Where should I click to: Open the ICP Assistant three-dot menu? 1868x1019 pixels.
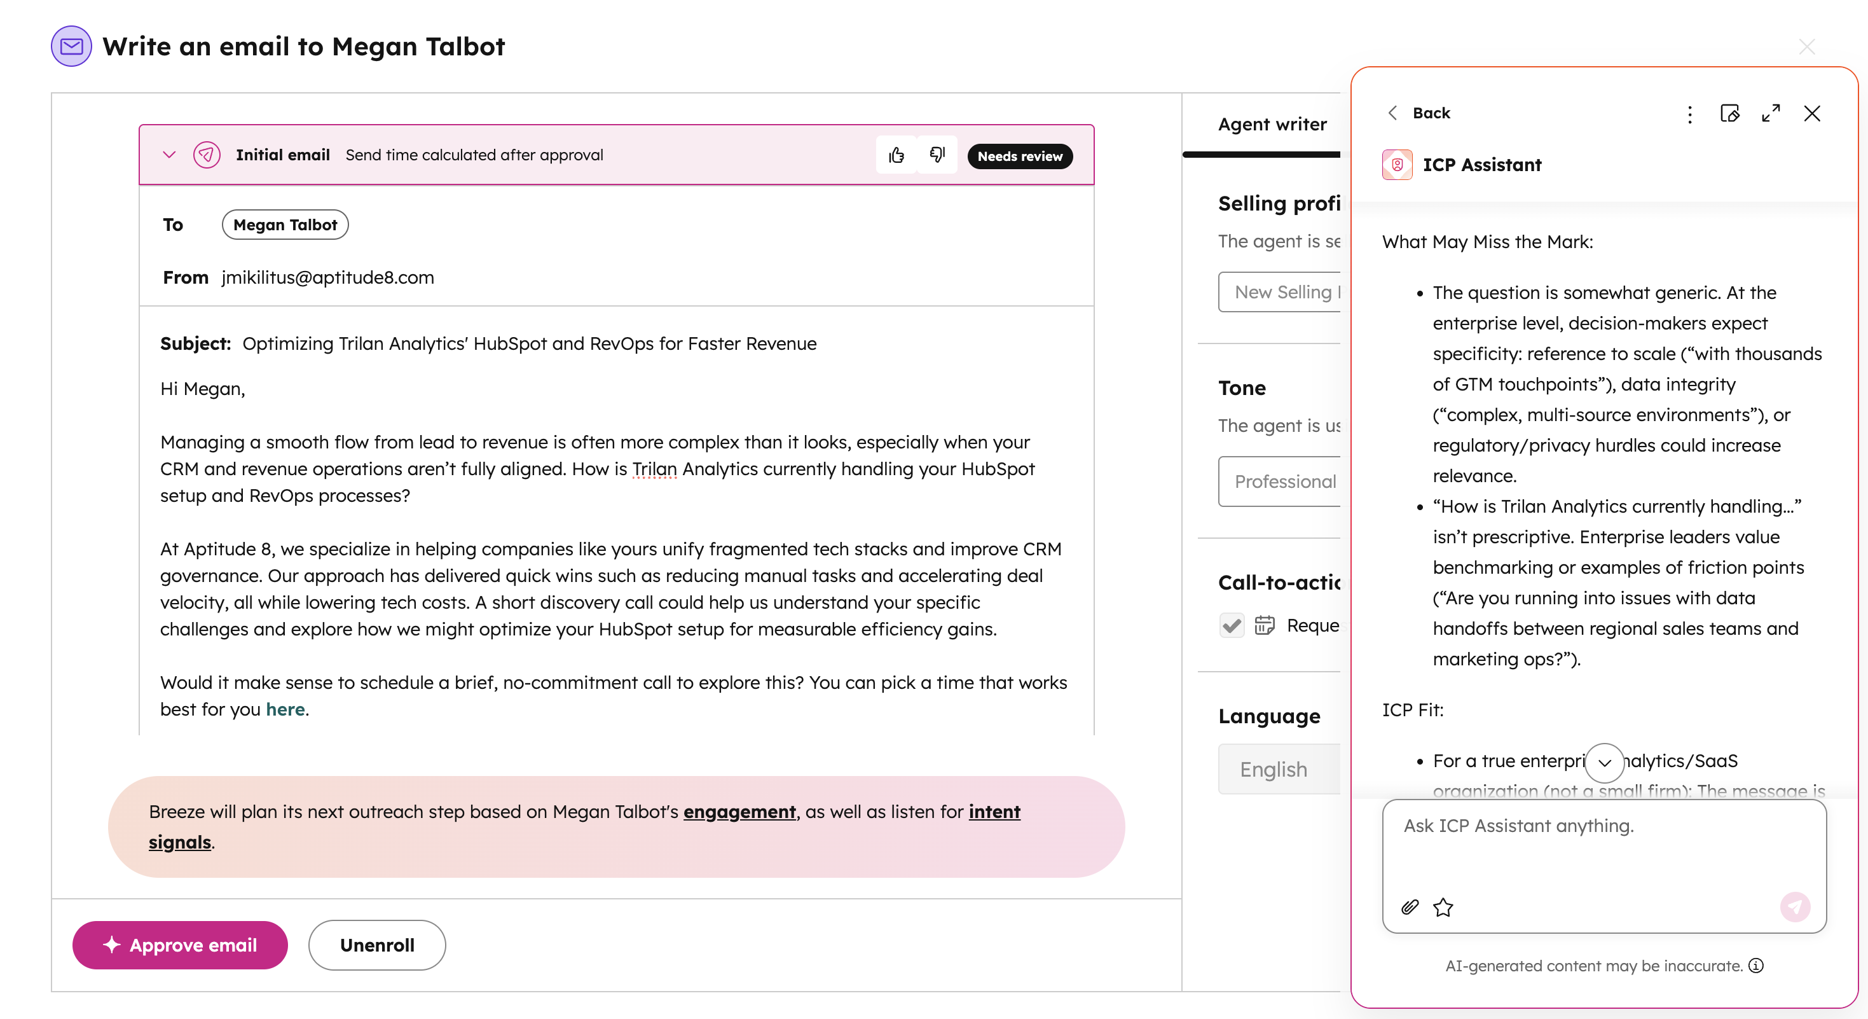click(1689, 114)
